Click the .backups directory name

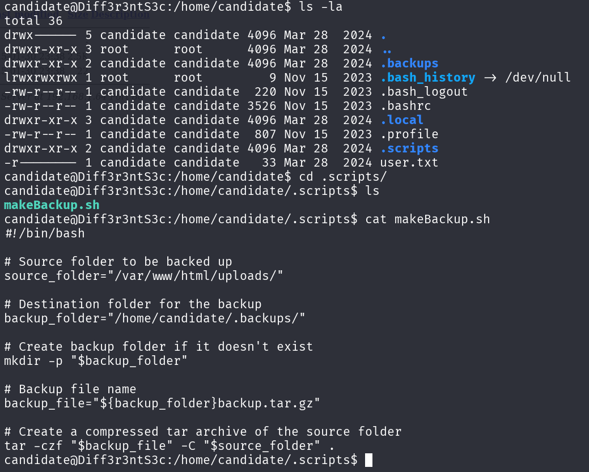[409, 63]
